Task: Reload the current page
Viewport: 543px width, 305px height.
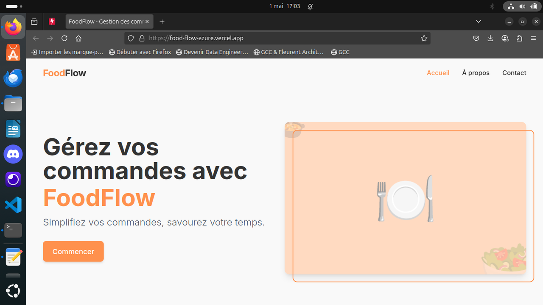Action: 64,38
